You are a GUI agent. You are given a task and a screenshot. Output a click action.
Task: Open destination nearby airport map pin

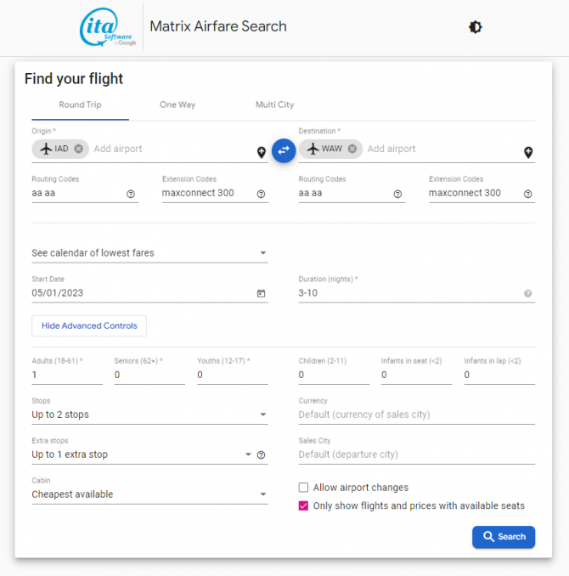click(x=528, y=152)
